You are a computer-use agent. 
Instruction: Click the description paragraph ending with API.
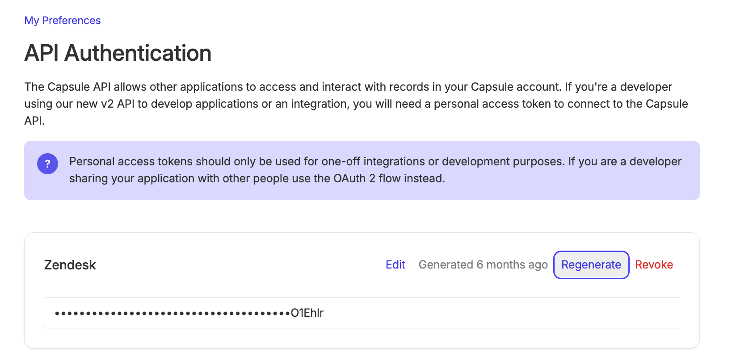(x=356, y=104)
